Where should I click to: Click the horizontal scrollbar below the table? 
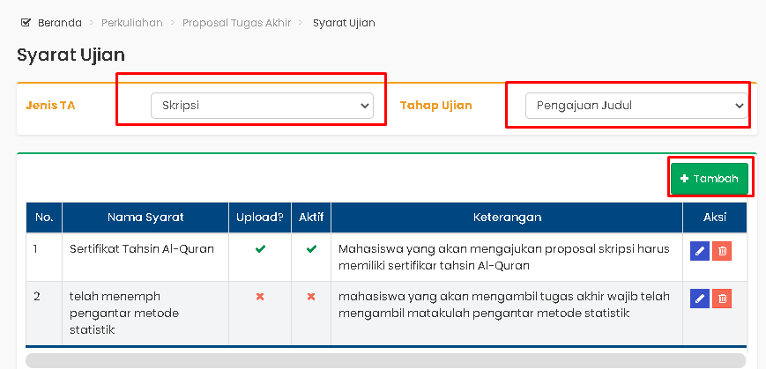385,360
